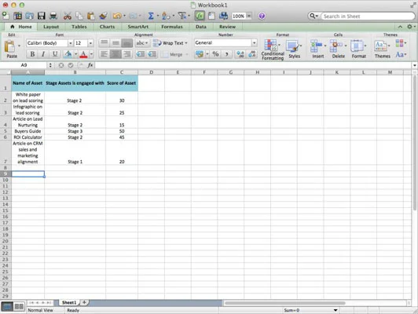Open the General number format dropdown

[254, 43]
